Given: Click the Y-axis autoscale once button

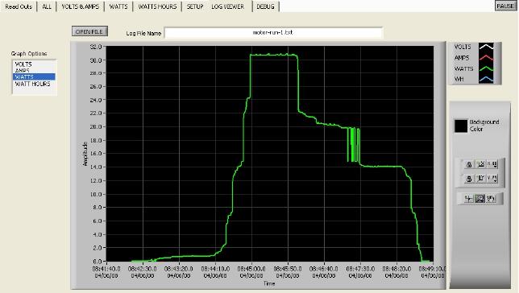Looking at the screenshot, I should pos(480,179).
